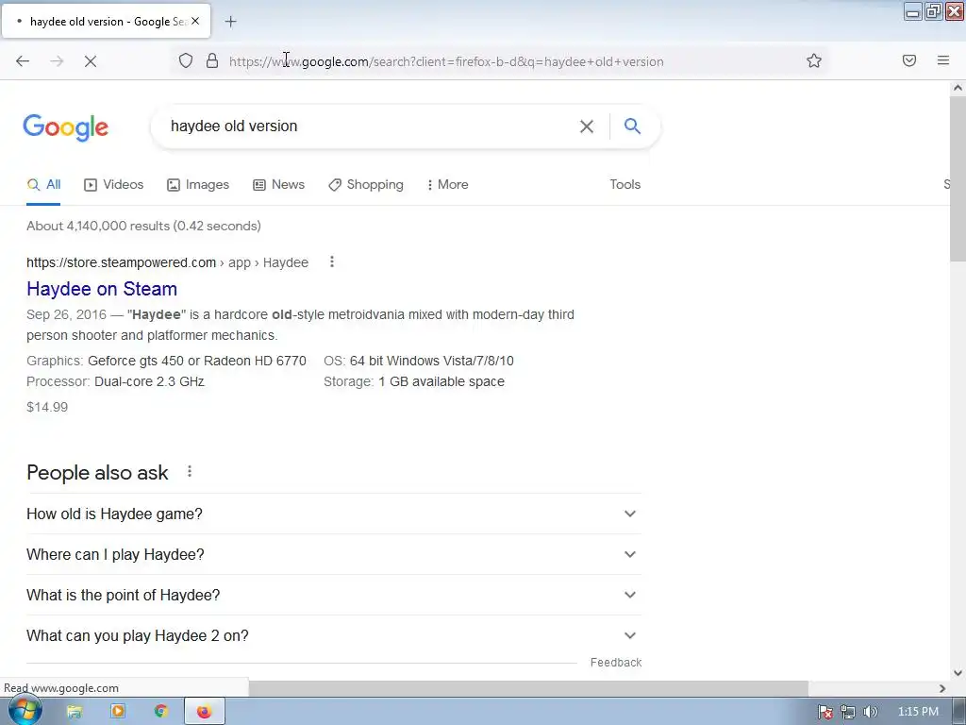Select the All results tab

coord(43,184)
